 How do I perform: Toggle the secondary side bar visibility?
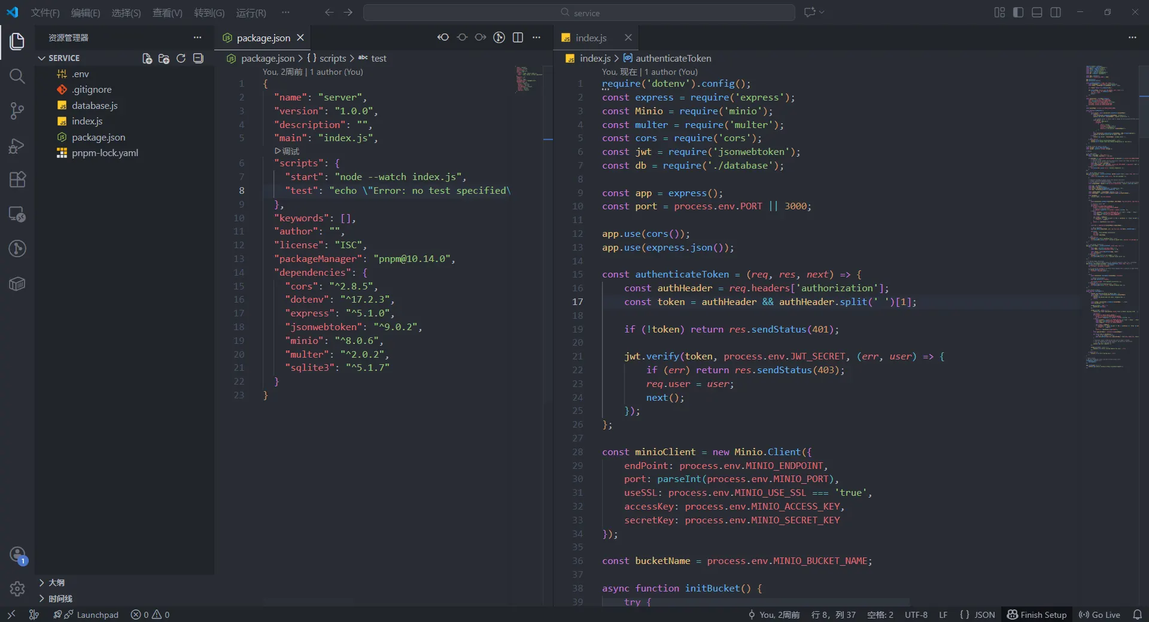point(1056,13)
